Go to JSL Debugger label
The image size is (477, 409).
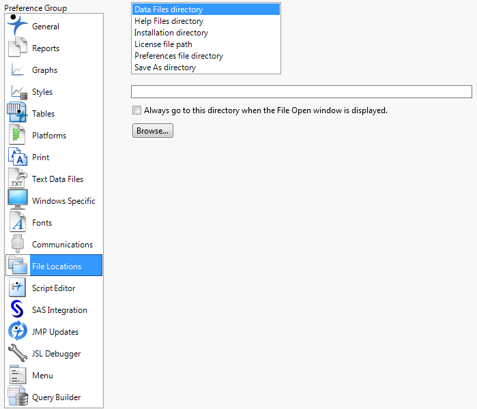(56, 354)
